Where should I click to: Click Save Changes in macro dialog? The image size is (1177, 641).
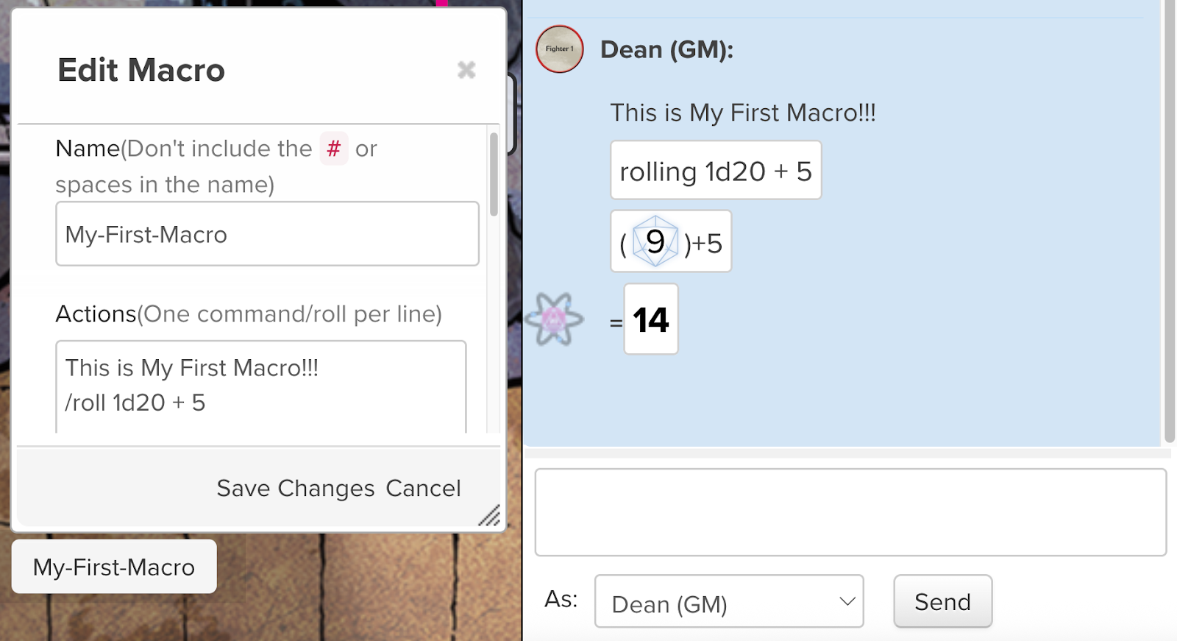click(296, 489)
